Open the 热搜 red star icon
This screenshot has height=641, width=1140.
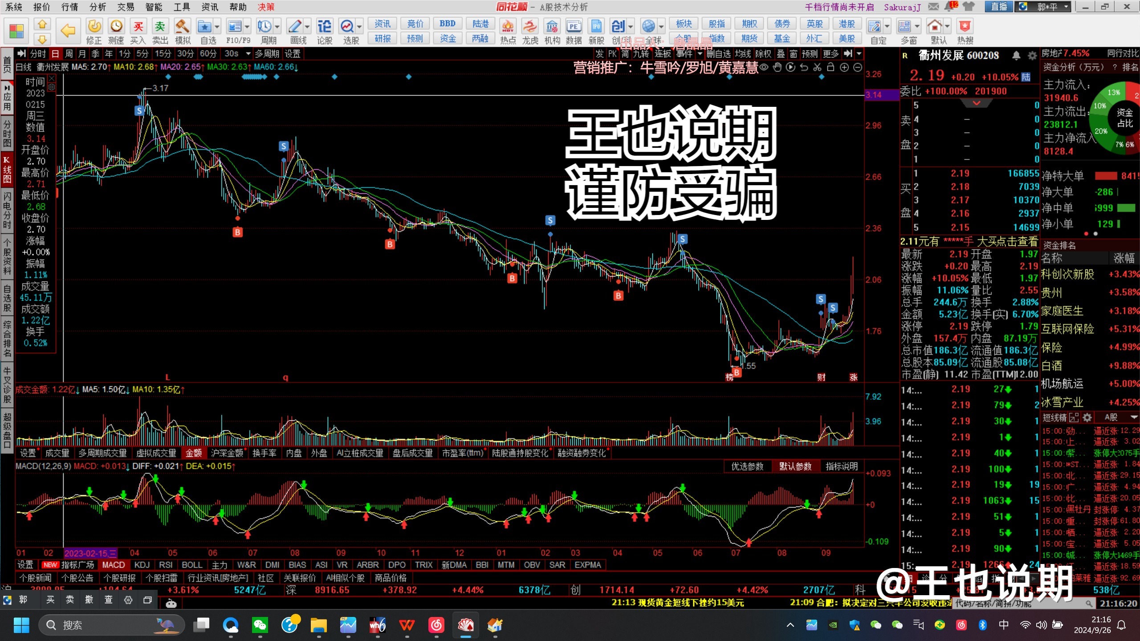point(965,26)
